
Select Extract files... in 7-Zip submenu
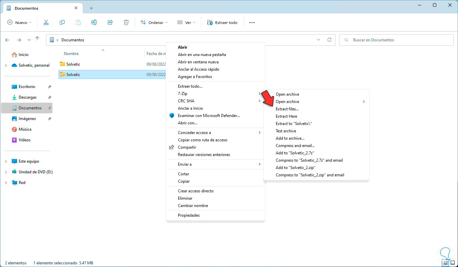[x=287, y=109]
